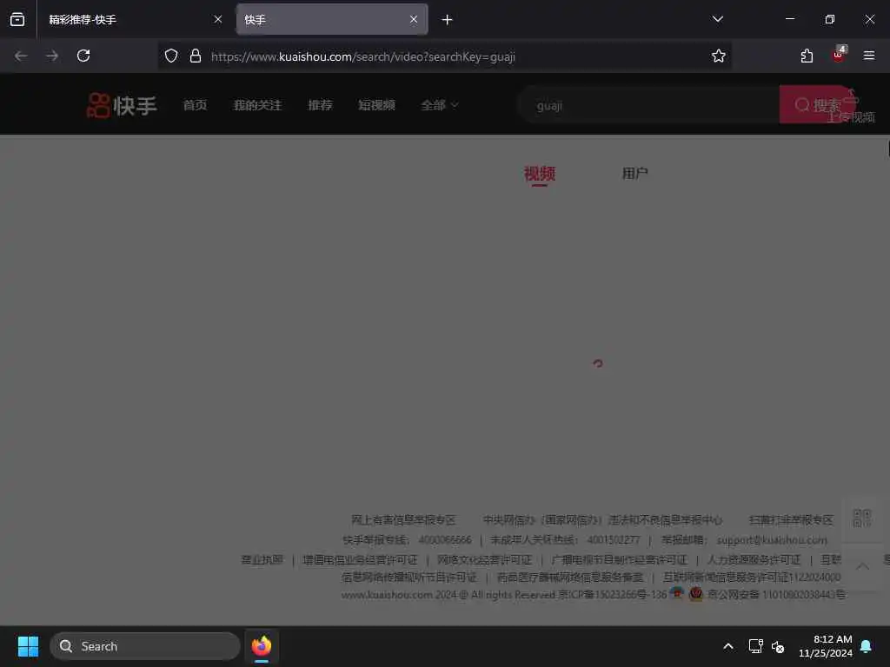Open 增值电信业务经营许可证 footer link
This screenshot has height=667, width=890.
(x=360, y=560)
